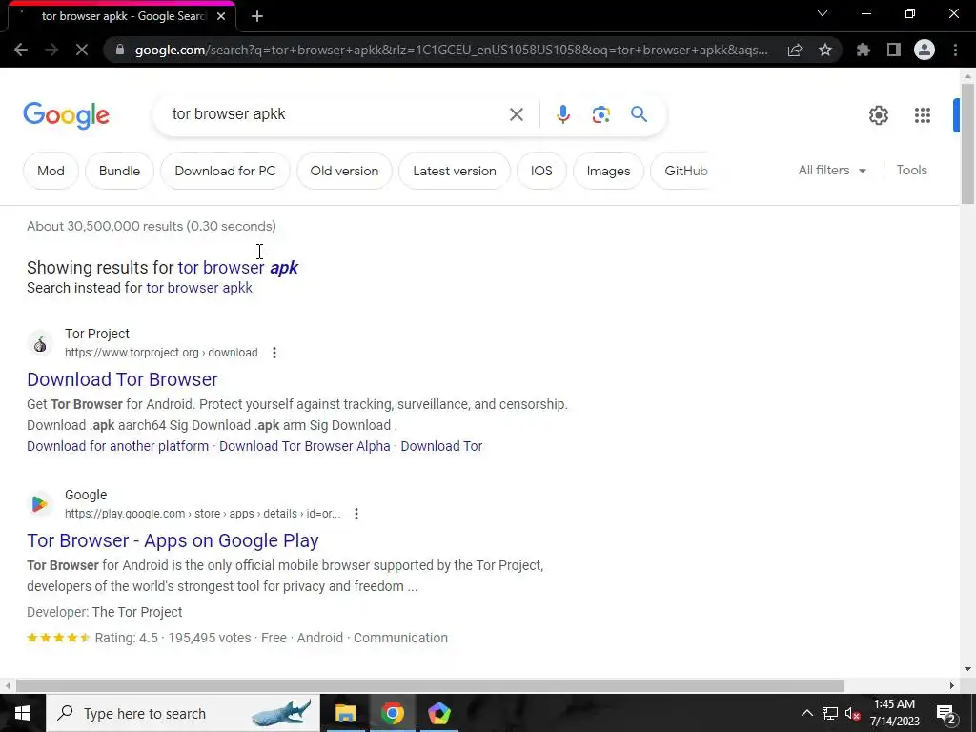This screenshot has width=976, height=732.
Task: Select the IOS filter chip
Action: [541, 172]
